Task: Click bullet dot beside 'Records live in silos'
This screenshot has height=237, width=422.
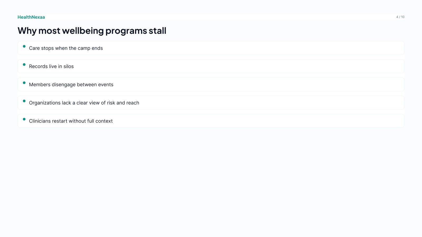Action: pyautogui.click(x=24, y=65)
